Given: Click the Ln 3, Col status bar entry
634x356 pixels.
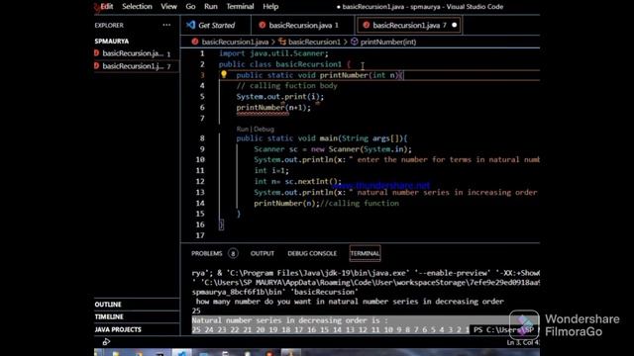Looking at the screenshot, I should click(x=523, y=343).
